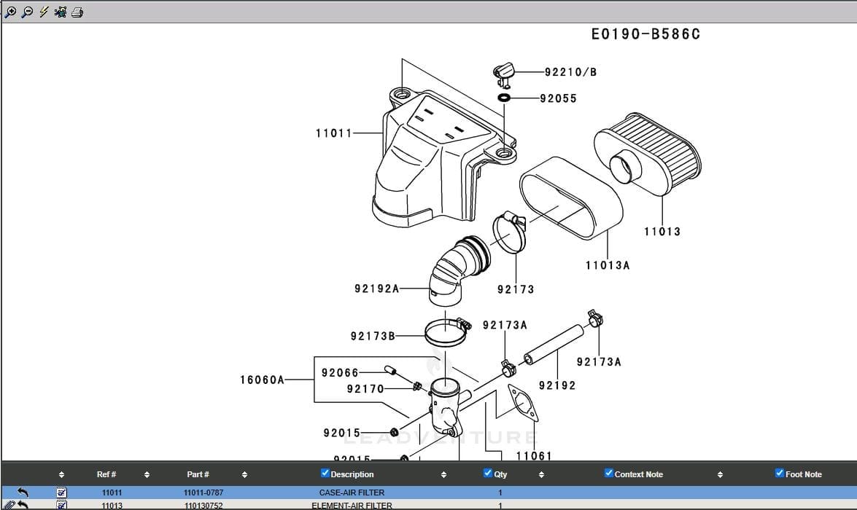Image resolution: width=857 pixels, height=510 pixels.
Task: Toggle the Qty column checkbox
Action: tap(488, 474)
